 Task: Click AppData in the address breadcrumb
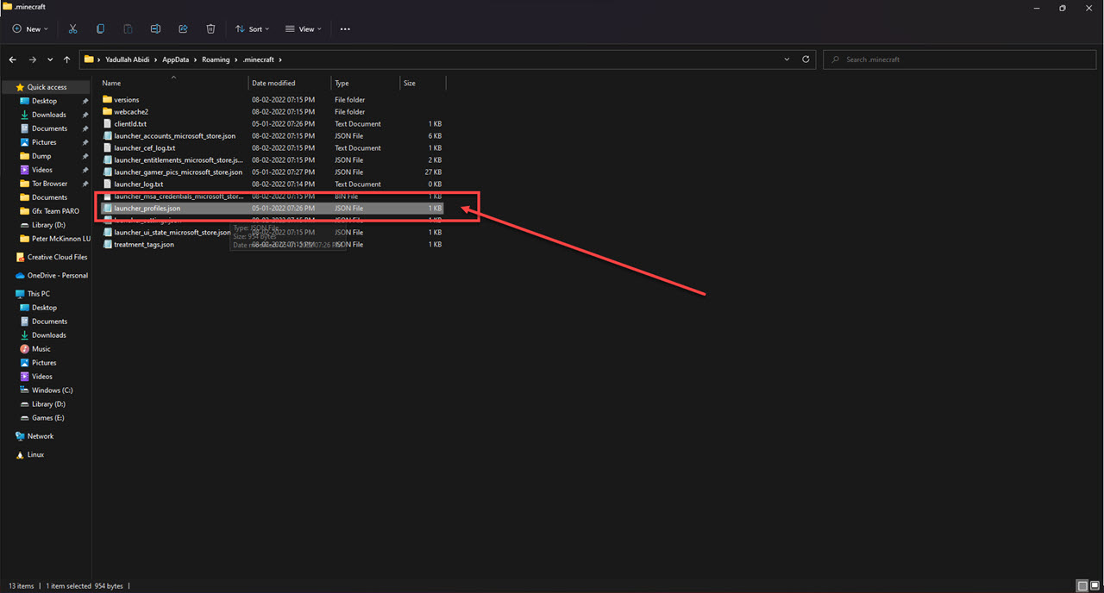click(x=176, y=59)
